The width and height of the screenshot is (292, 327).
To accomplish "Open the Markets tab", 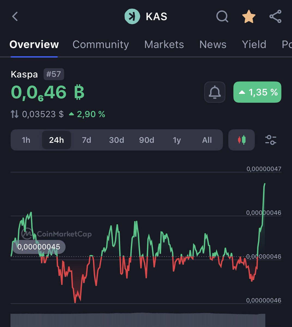I will [164, 44].
